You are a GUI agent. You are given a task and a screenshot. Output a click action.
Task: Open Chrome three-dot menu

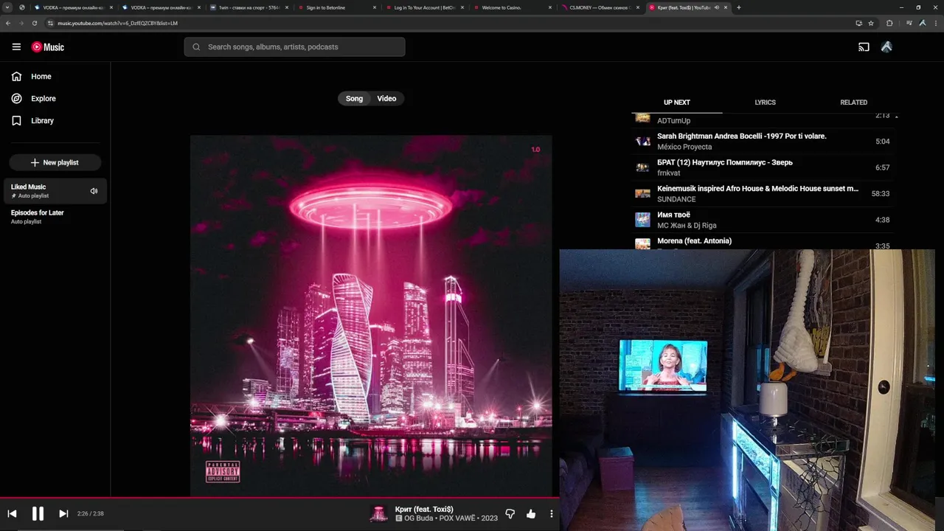tap(937, 23)
